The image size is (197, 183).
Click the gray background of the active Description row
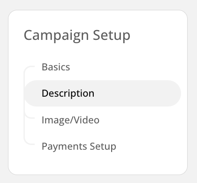133,93
